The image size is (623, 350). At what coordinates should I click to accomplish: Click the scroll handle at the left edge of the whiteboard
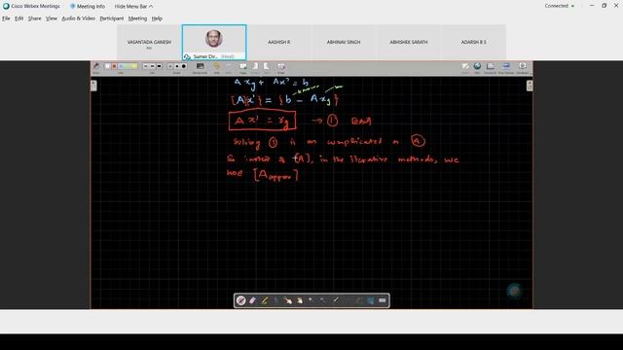[93, 86]
